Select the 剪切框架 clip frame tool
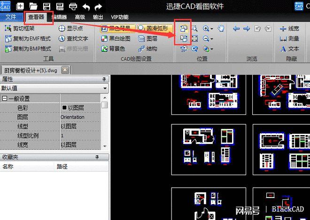 [19, 29]
